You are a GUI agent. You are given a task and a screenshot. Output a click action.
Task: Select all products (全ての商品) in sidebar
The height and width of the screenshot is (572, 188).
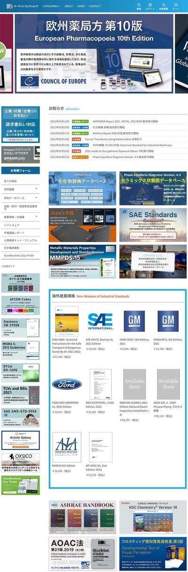[20, 181]
